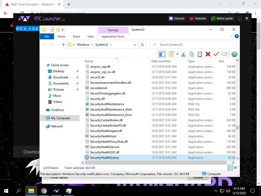This screenshot has width=261, height=196.
Task: Switch to the View ribbon tab
Action: tap(90, 36)
